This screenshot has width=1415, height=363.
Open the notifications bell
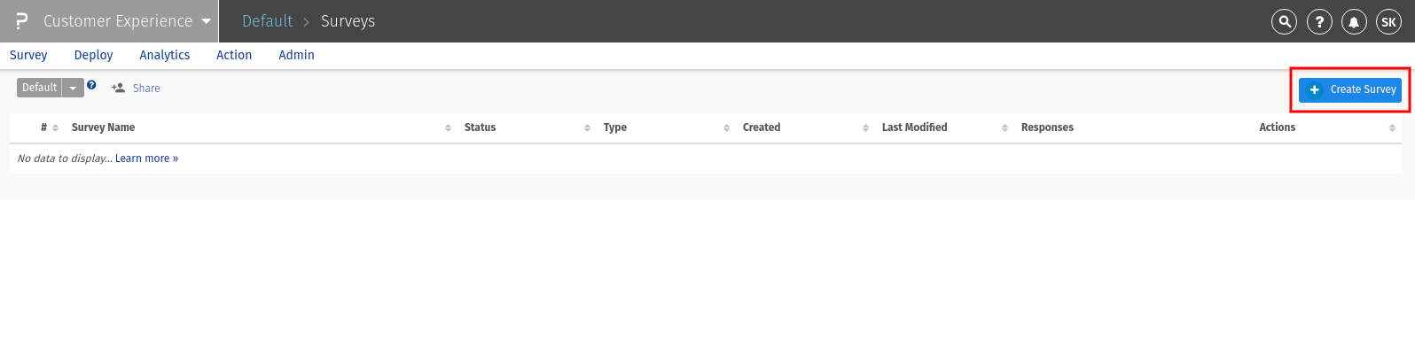coord(1354,22)
